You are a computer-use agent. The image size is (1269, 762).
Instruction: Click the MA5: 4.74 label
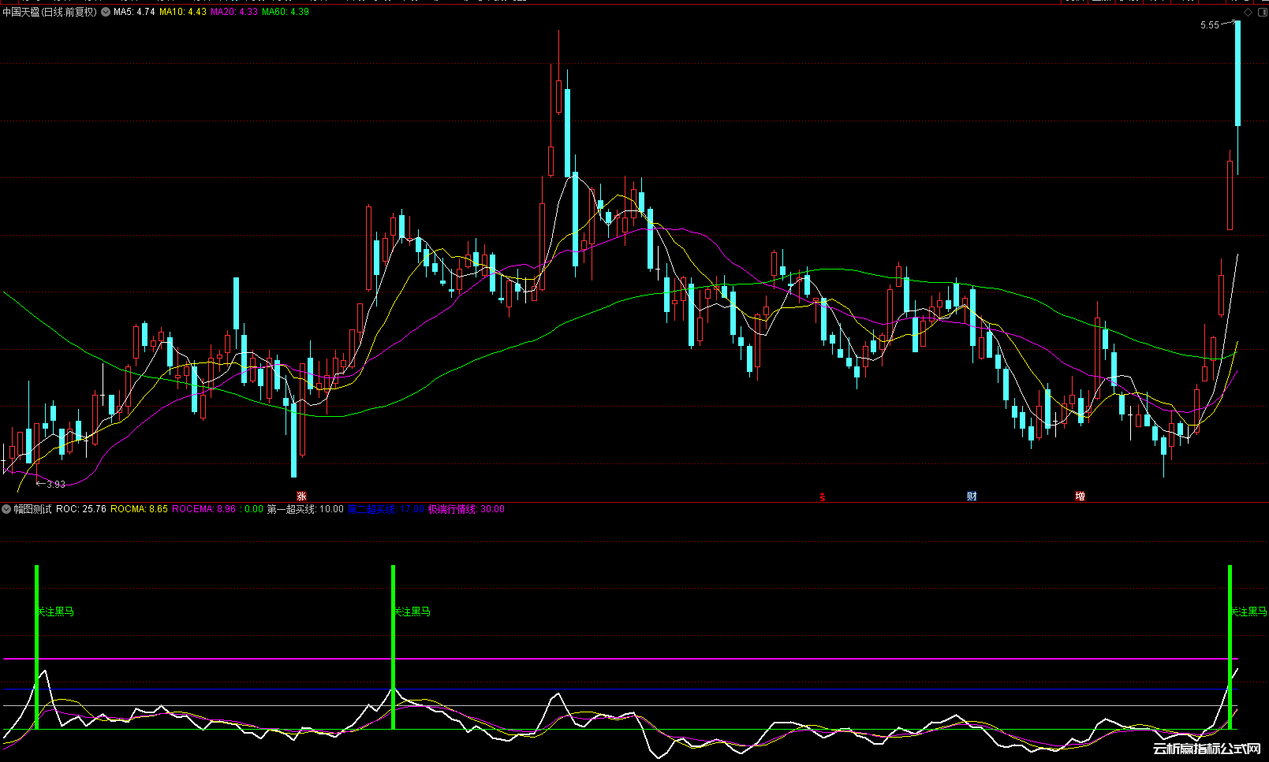[134, 12]
